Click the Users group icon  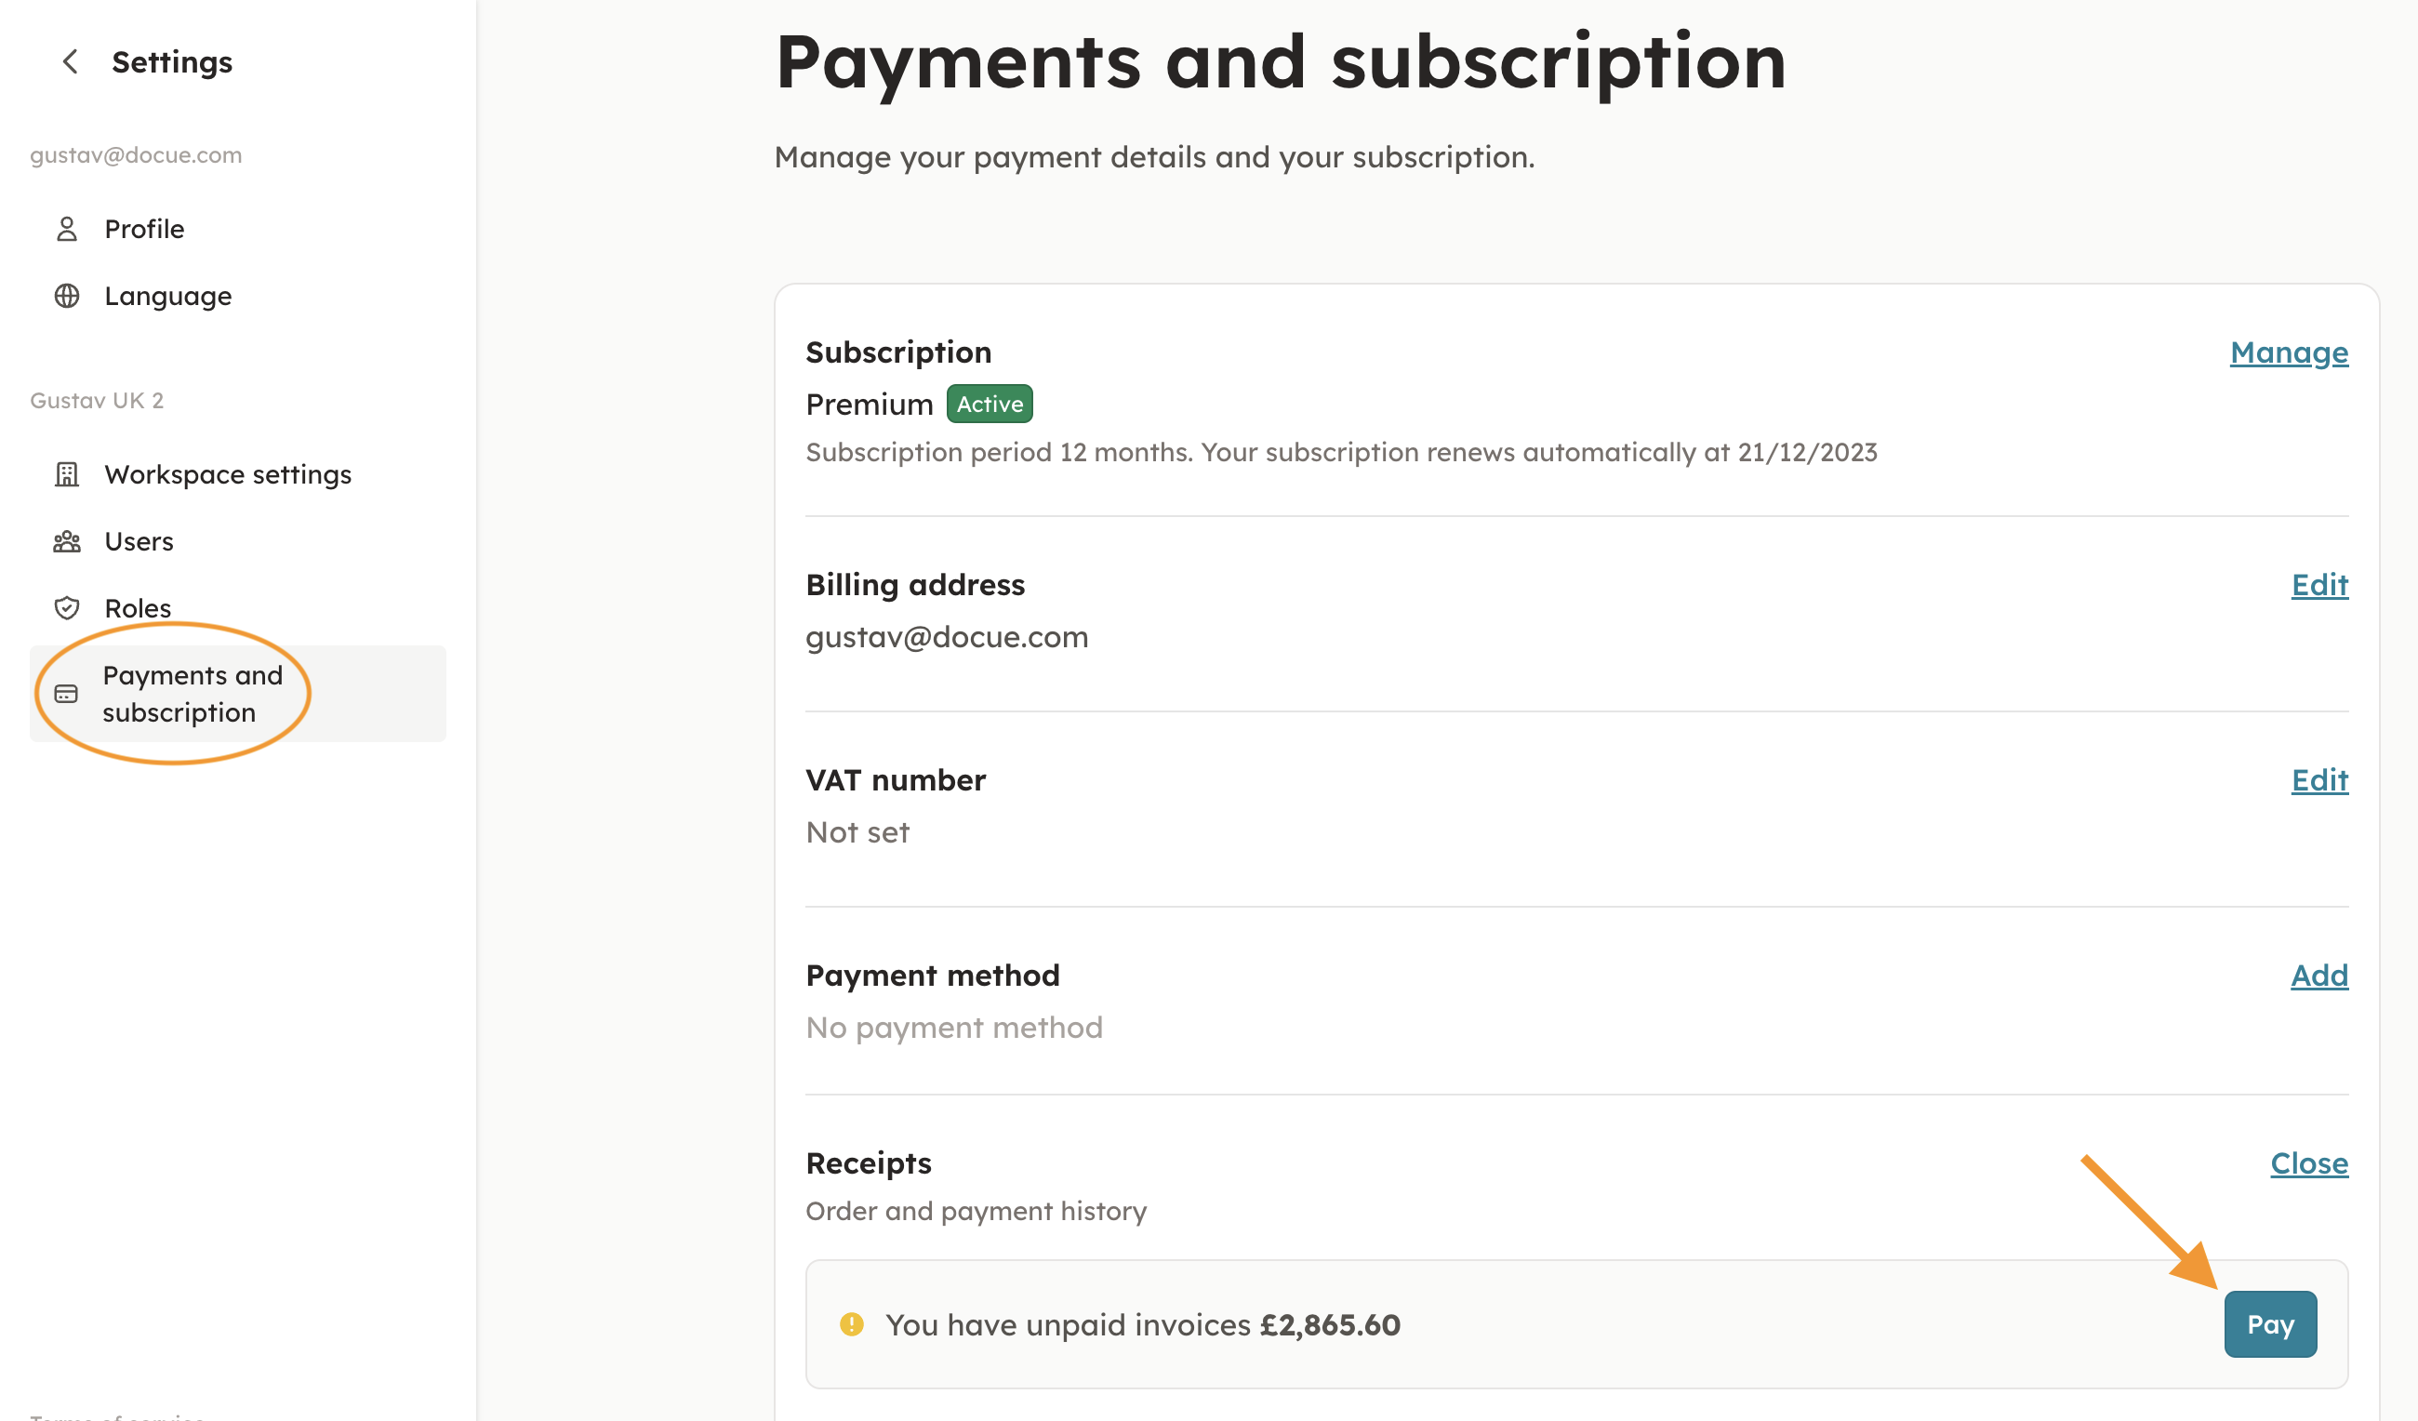click(x=66, y=542)
